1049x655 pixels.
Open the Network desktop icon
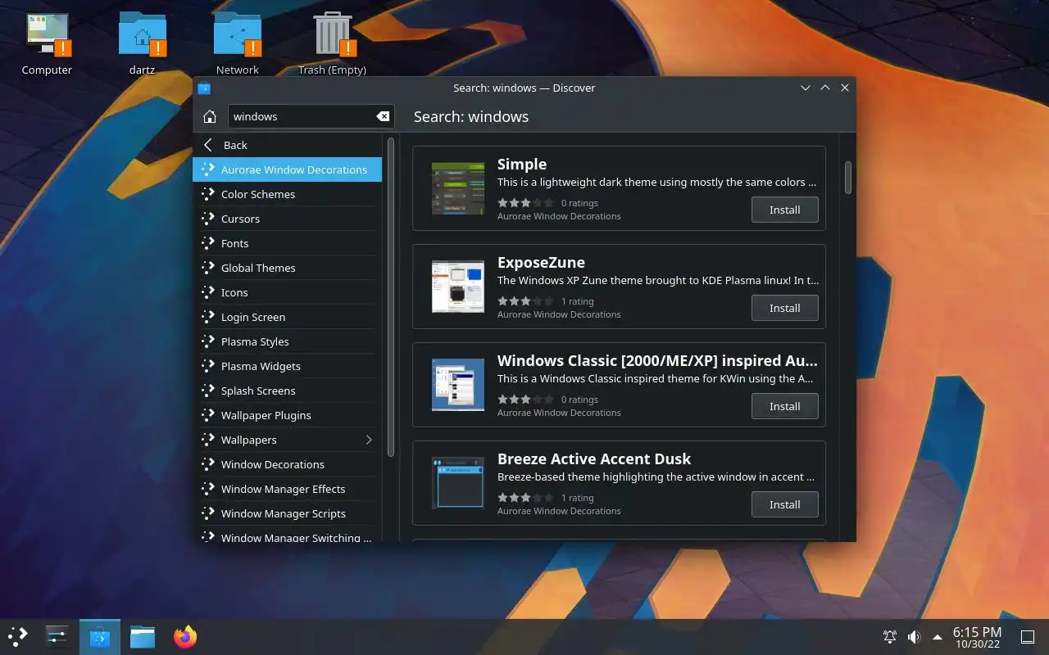click(238, 45)
